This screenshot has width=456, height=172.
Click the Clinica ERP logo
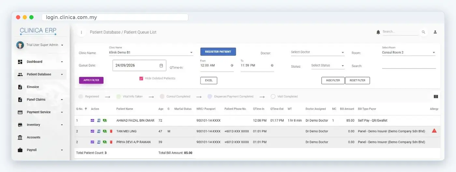(x=38, y=31)
